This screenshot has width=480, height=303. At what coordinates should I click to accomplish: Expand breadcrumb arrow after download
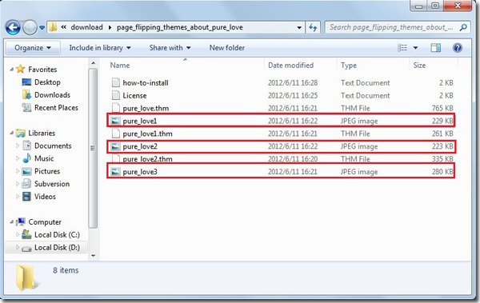click(110, 27)
